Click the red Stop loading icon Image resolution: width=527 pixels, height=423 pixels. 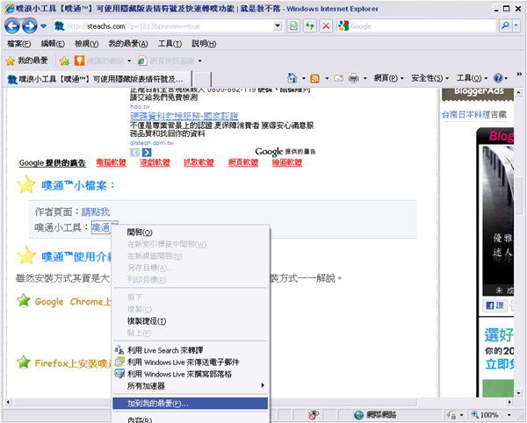(x=325, y=26)
